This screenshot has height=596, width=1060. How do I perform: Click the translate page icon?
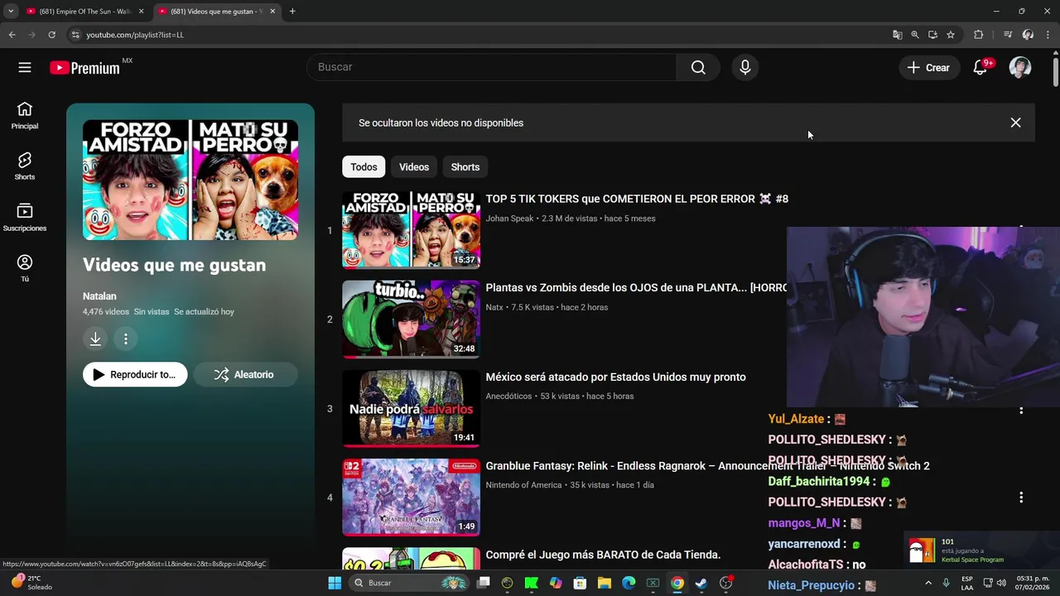(897, 35)
